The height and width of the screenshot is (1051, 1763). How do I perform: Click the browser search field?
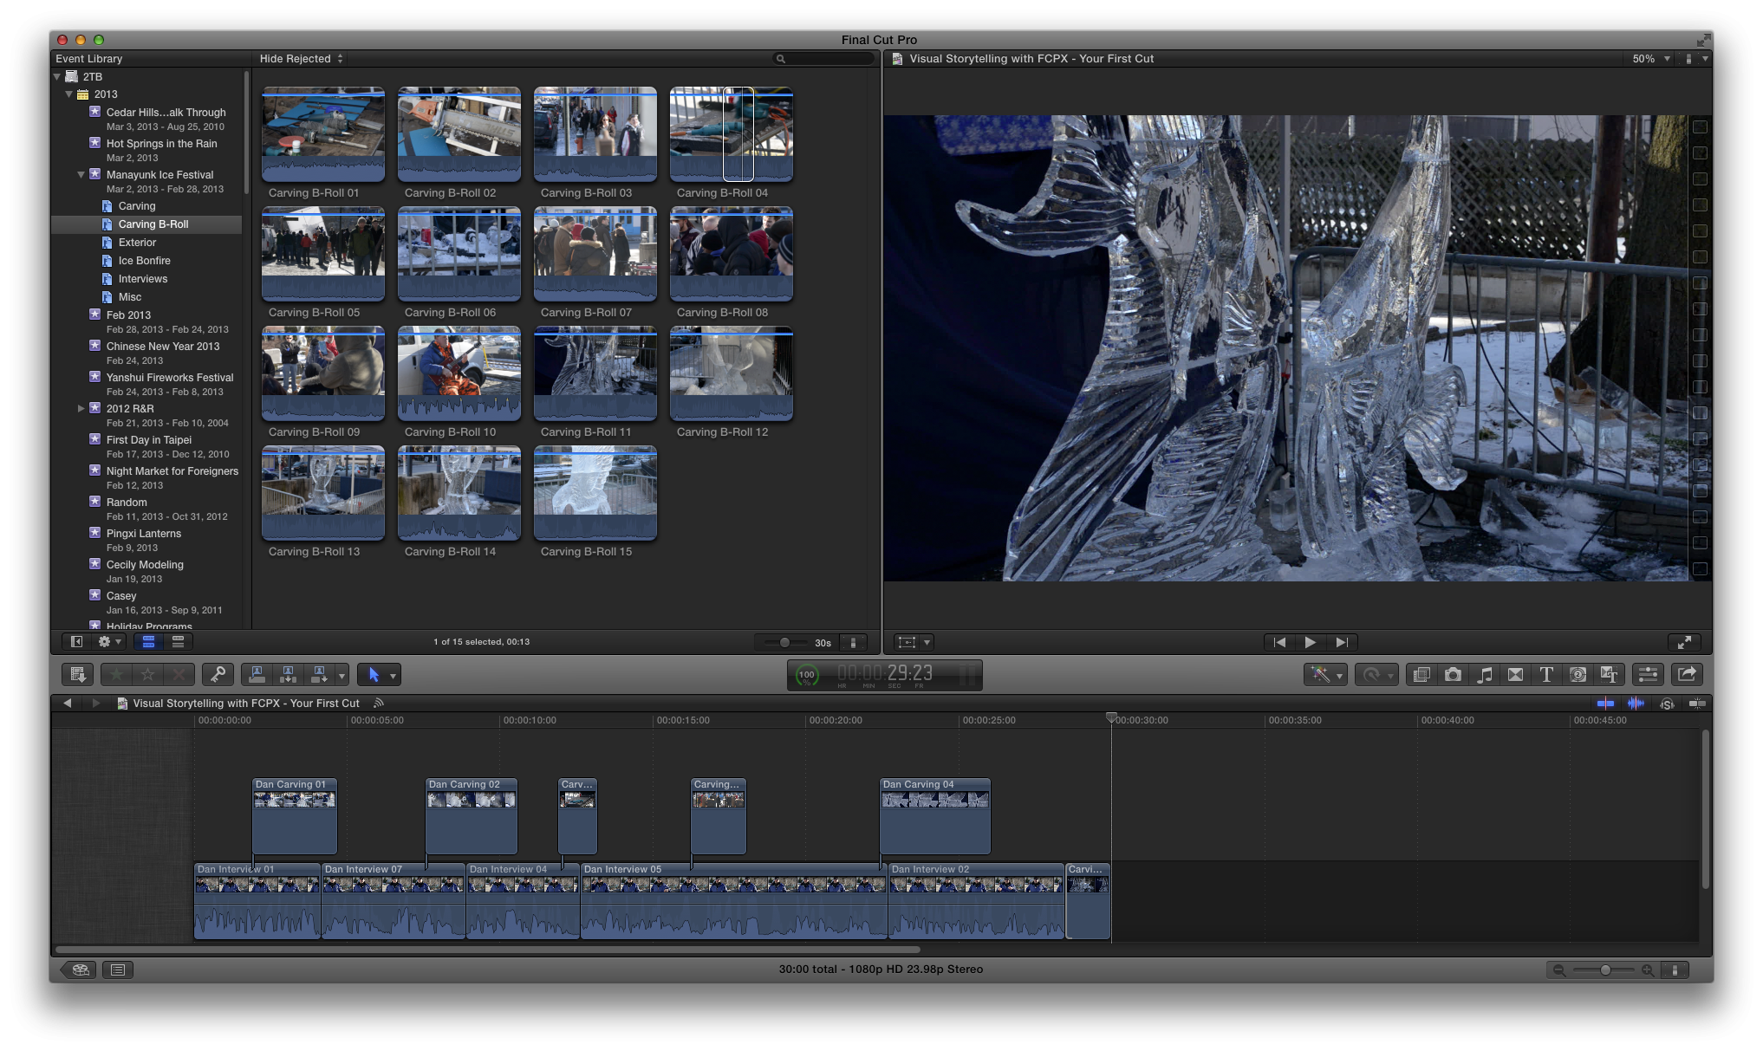point(823,59)
